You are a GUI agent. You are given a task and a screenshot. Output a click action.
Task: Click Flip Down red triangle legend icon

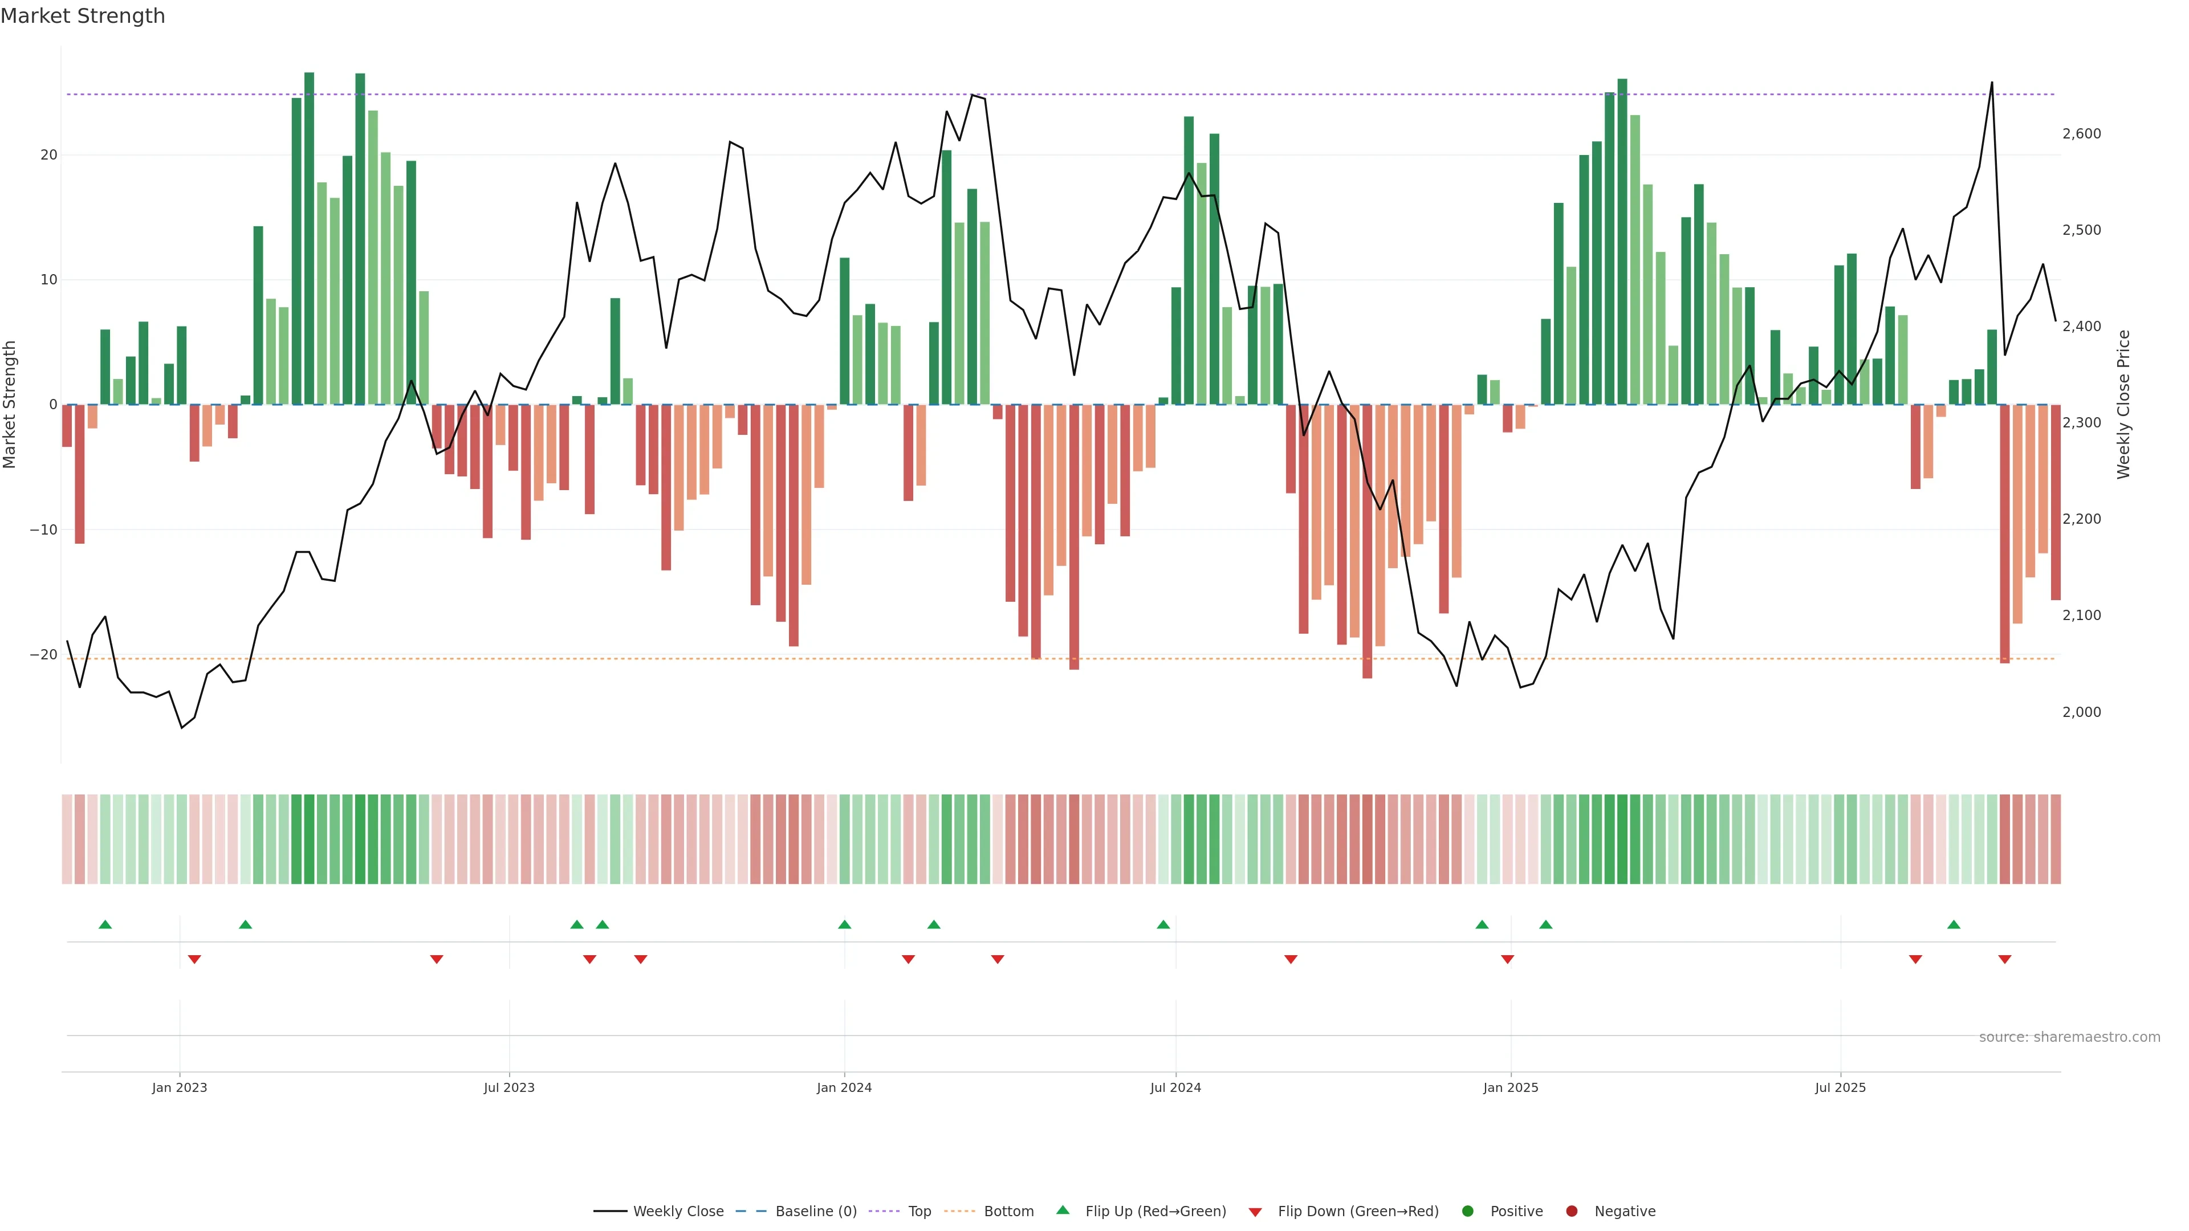(x=1255, y=1212)
